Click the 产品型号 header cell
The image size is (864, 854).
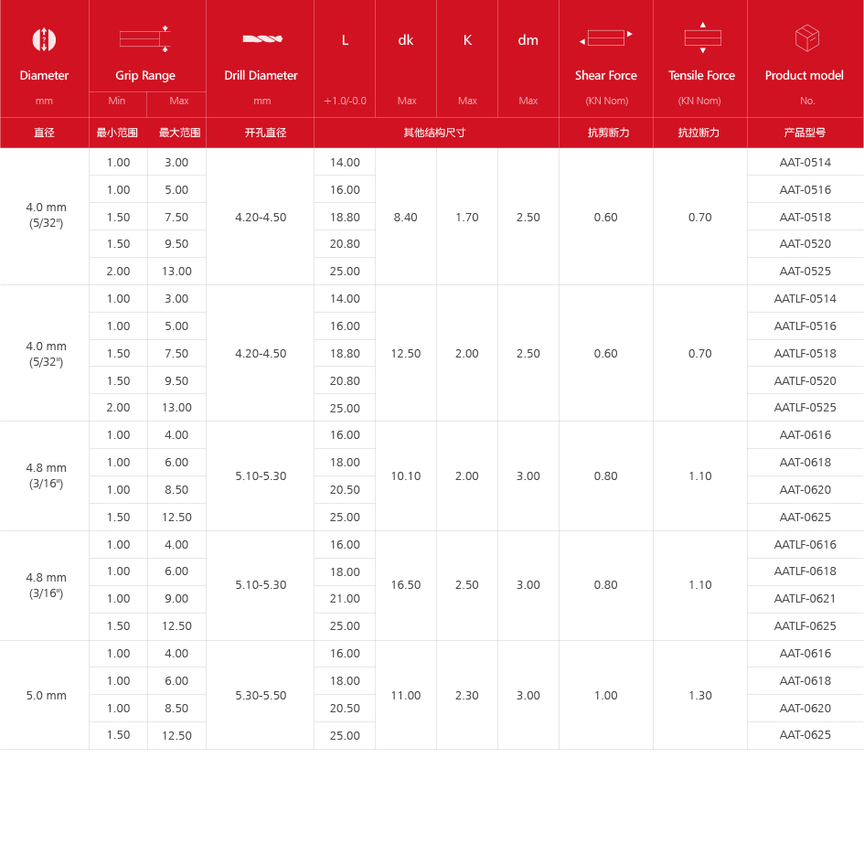click(x=805, y=133)
